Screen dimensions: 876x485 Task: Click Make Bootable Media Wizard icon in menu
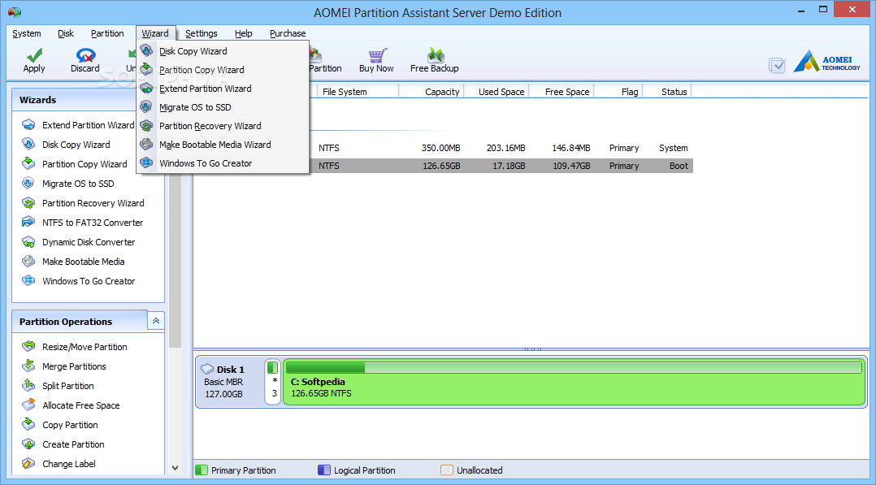point(146,144)
